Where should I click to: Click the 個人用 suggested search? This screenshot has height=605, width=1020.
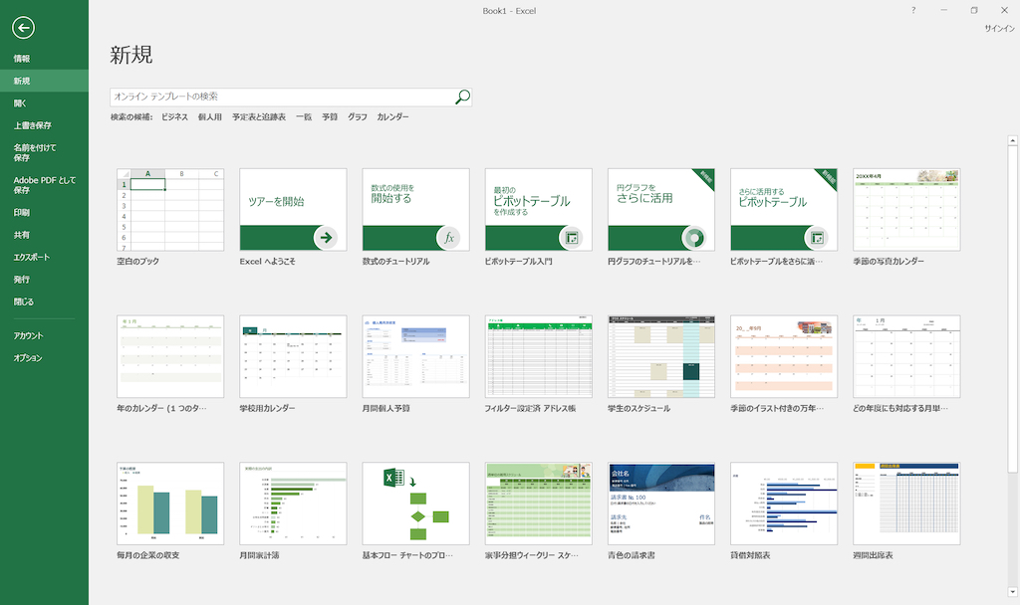pyautogui.click(x=209, y=117)
